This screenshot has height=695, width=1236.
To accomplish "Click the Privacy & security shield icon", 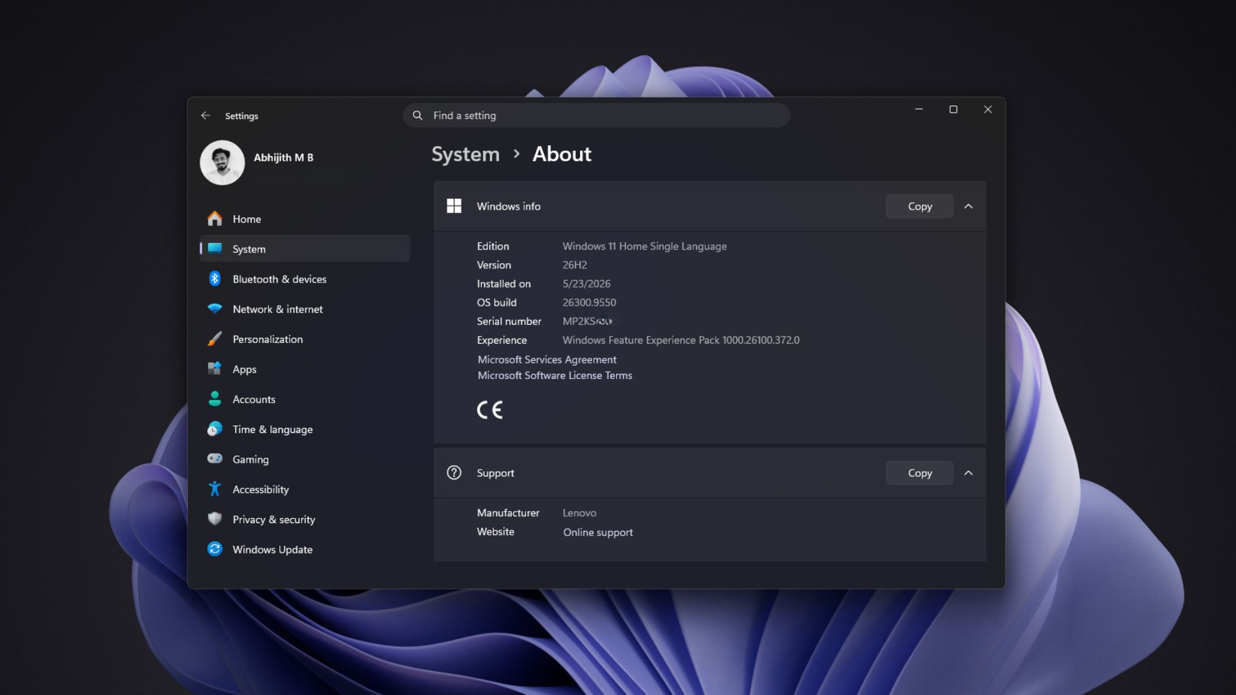I will tap(215, 519).
